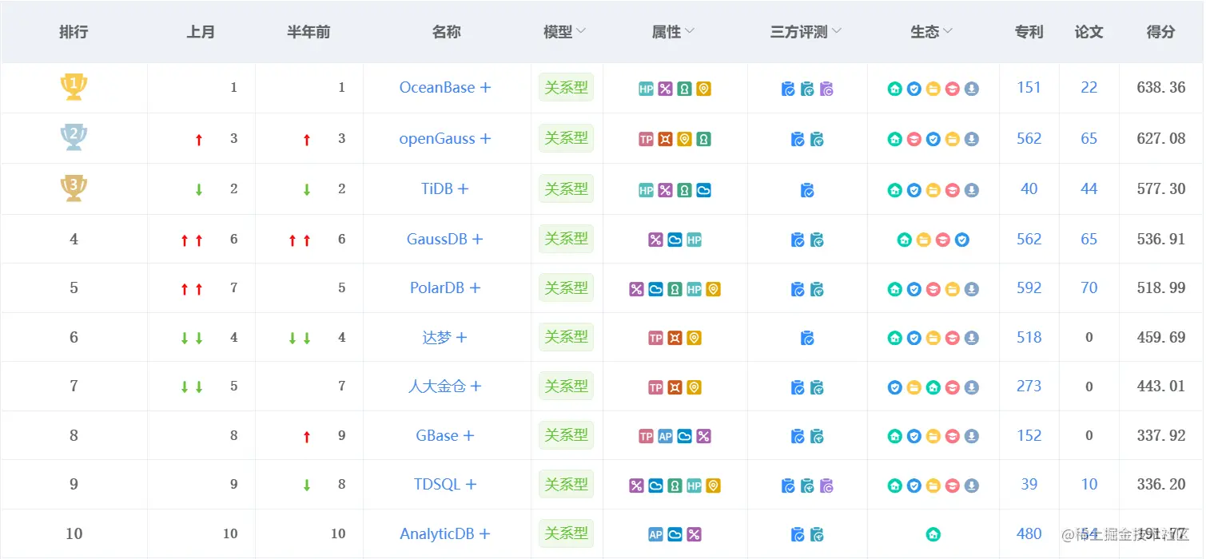Screen dimensions: 1206x559
Task: Click the purple C clipboard icon in OceanBase row
Action: pos(826,89)
